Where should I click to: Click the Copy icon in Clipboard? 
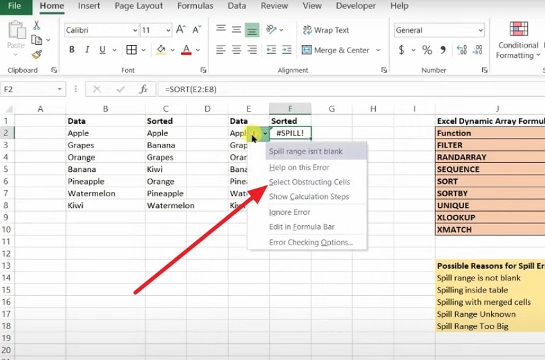point(37,40)
